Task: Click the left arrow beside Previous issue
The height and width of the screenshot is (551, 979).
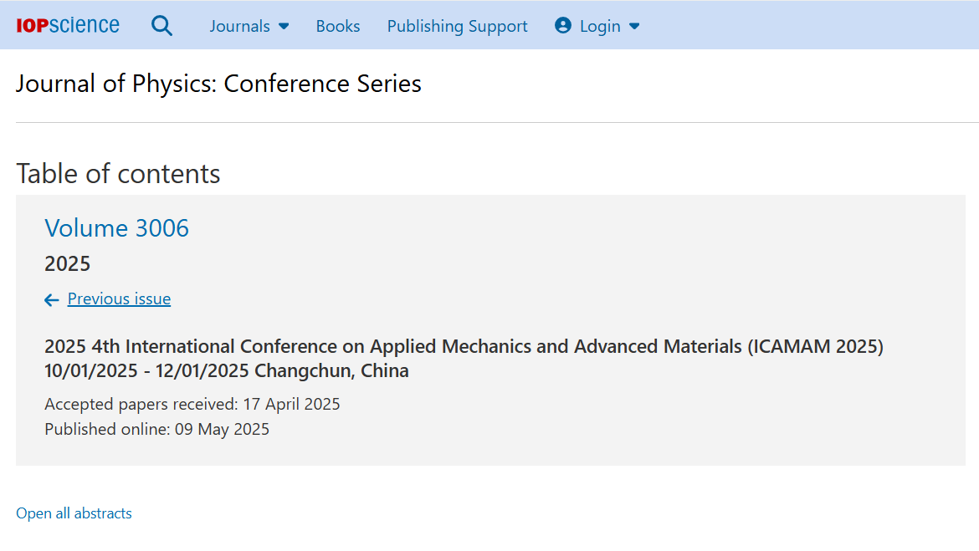Action: (52, 300)
